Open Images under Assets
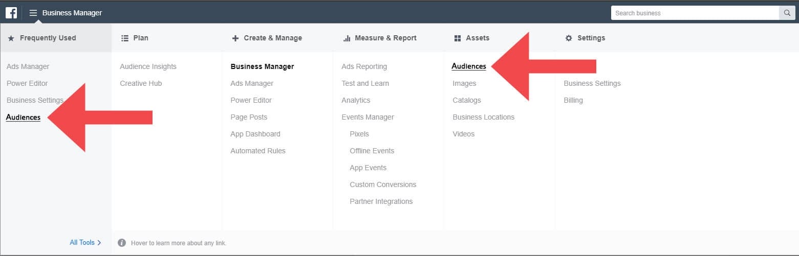Screen dimensions: 799x256 click(464, 83)
